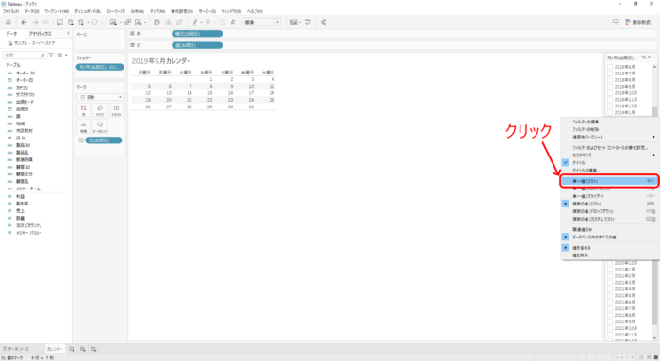Switch to the アナリティクス tab
660x361 pixels.
pos(41,34)
